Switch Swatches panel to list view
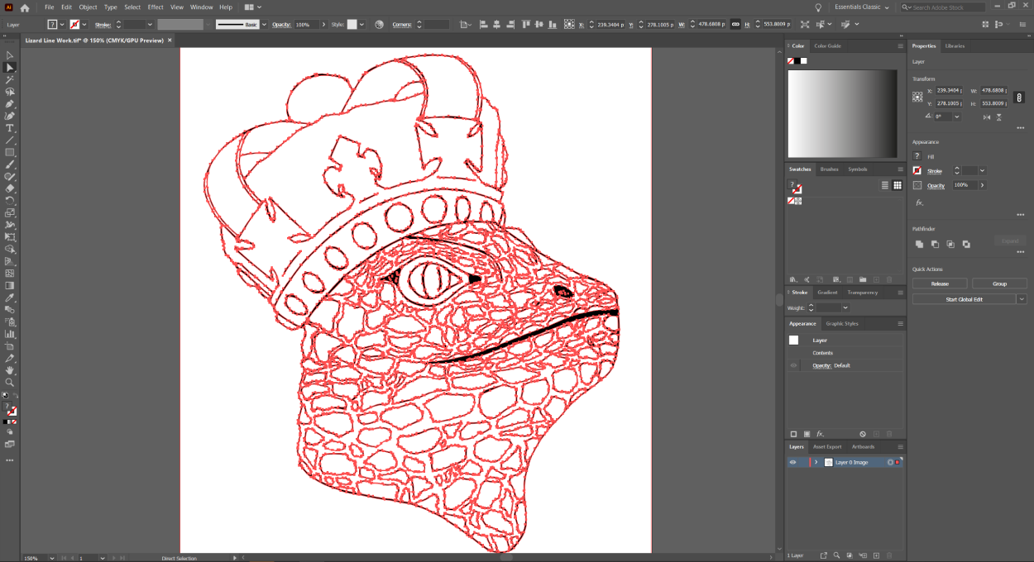The height and width of the screenshot is (562, 1034). pyautogui.click(x=885, y=185)
